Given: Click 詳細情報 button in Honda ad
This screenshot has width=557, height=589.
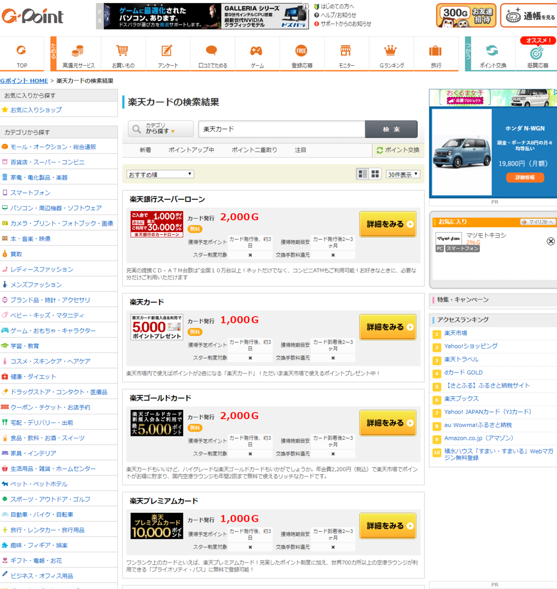Looking at the screenshot, I should tap(525, 178).
